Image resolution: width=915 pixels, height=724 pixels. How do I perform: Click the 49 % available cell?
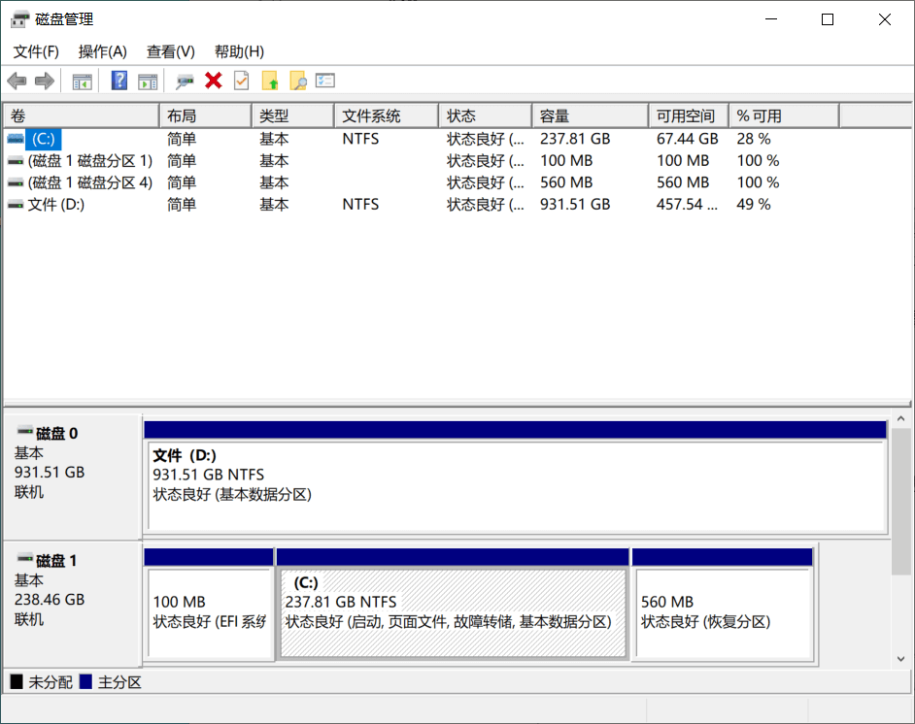[754, 205]
